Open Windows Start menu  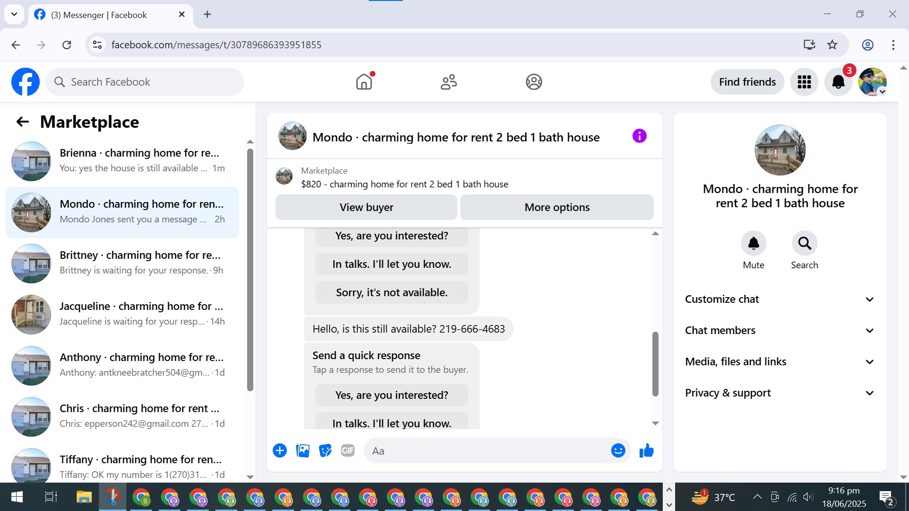click(17, 497)
